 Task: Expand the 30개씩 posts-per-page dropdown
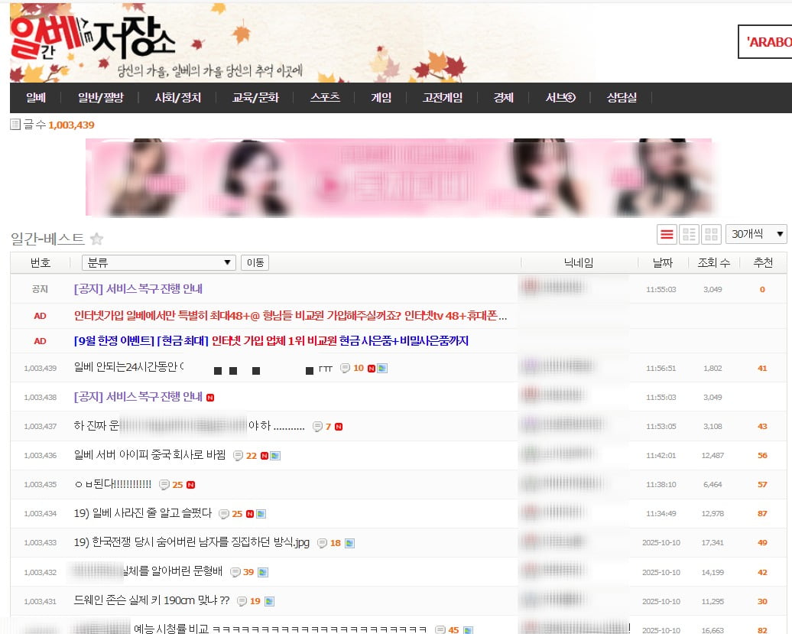(x=755, y=234)
